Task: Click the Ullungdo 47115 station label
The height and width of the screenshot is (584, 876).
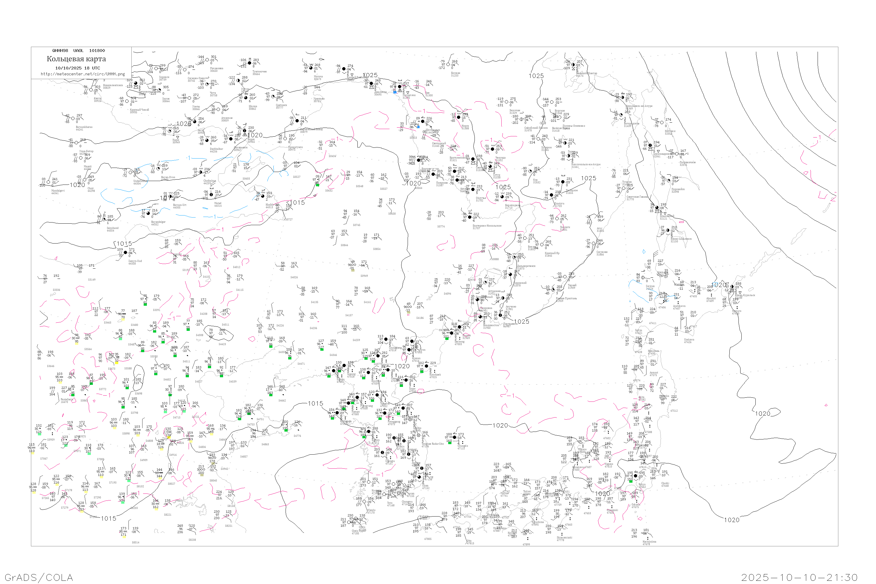Action: pos(463,447)
